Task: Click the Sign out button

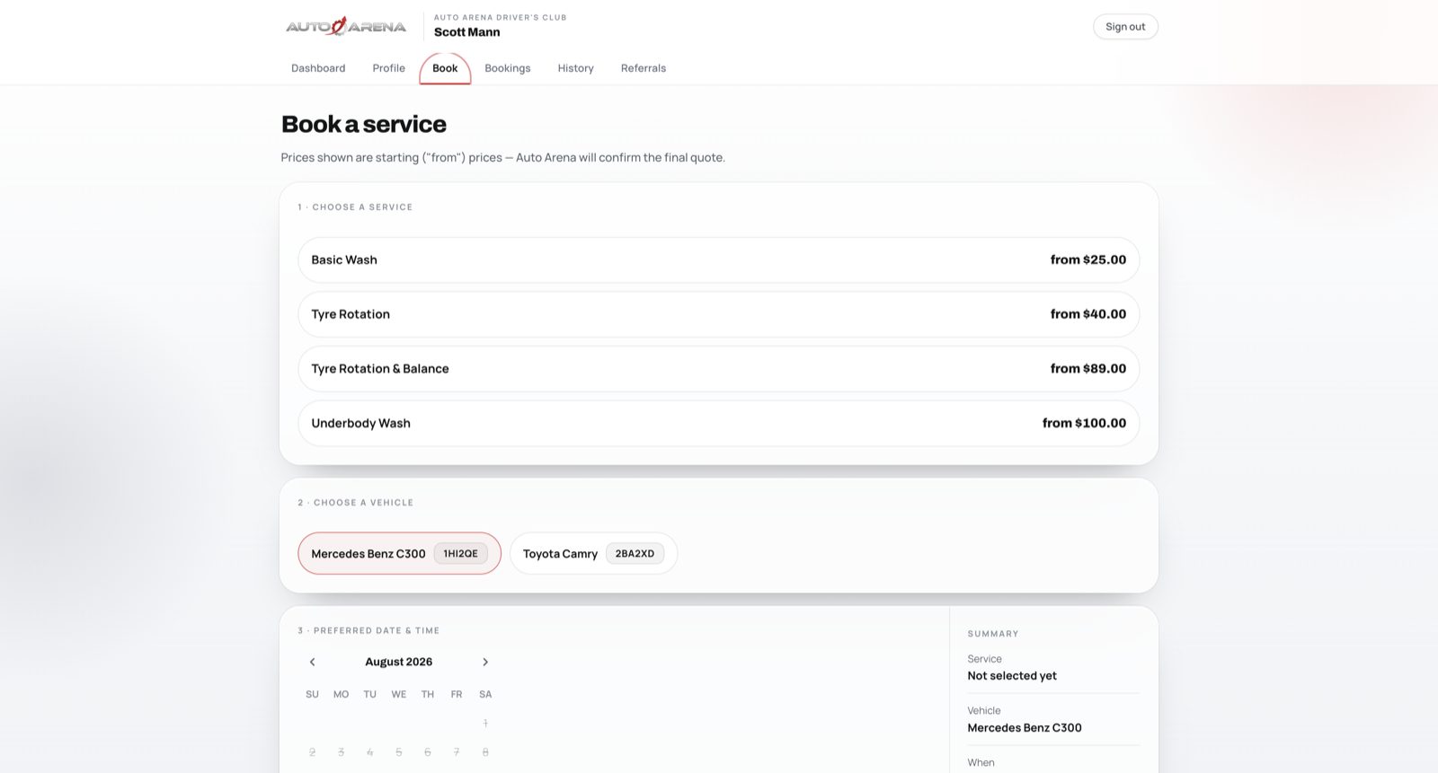Action: (x=1125, y=27)
